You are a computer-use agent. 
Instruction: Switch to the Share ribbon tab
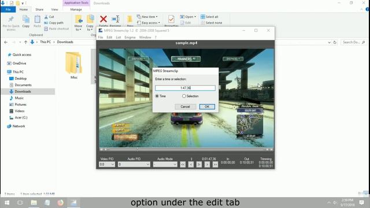click(x=39, y=9)
